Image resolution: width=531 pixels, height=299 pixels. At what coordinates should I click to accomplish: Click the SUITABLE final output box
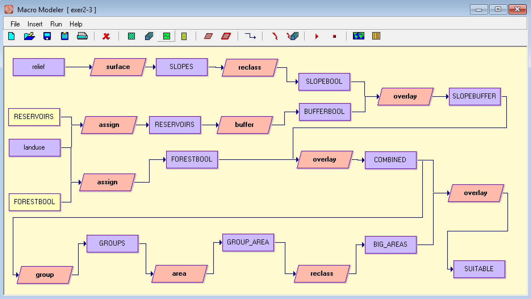(x=479, y=269)
